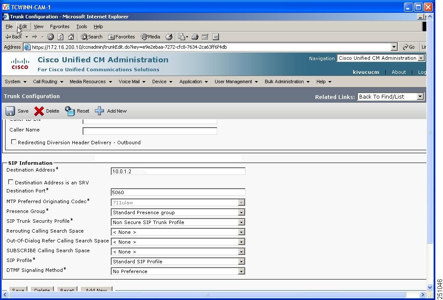The height and width of the screenshot is (300, 443).
Task: Go to the Home page icon
Action: 71,37
